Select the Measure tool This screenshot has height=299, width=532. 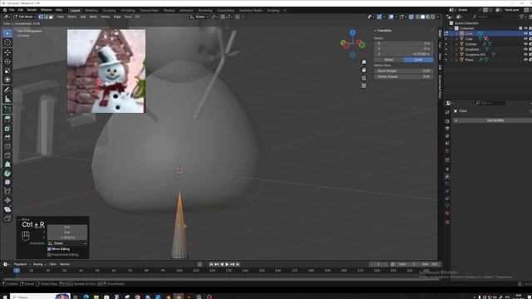[x=7, y=100]
